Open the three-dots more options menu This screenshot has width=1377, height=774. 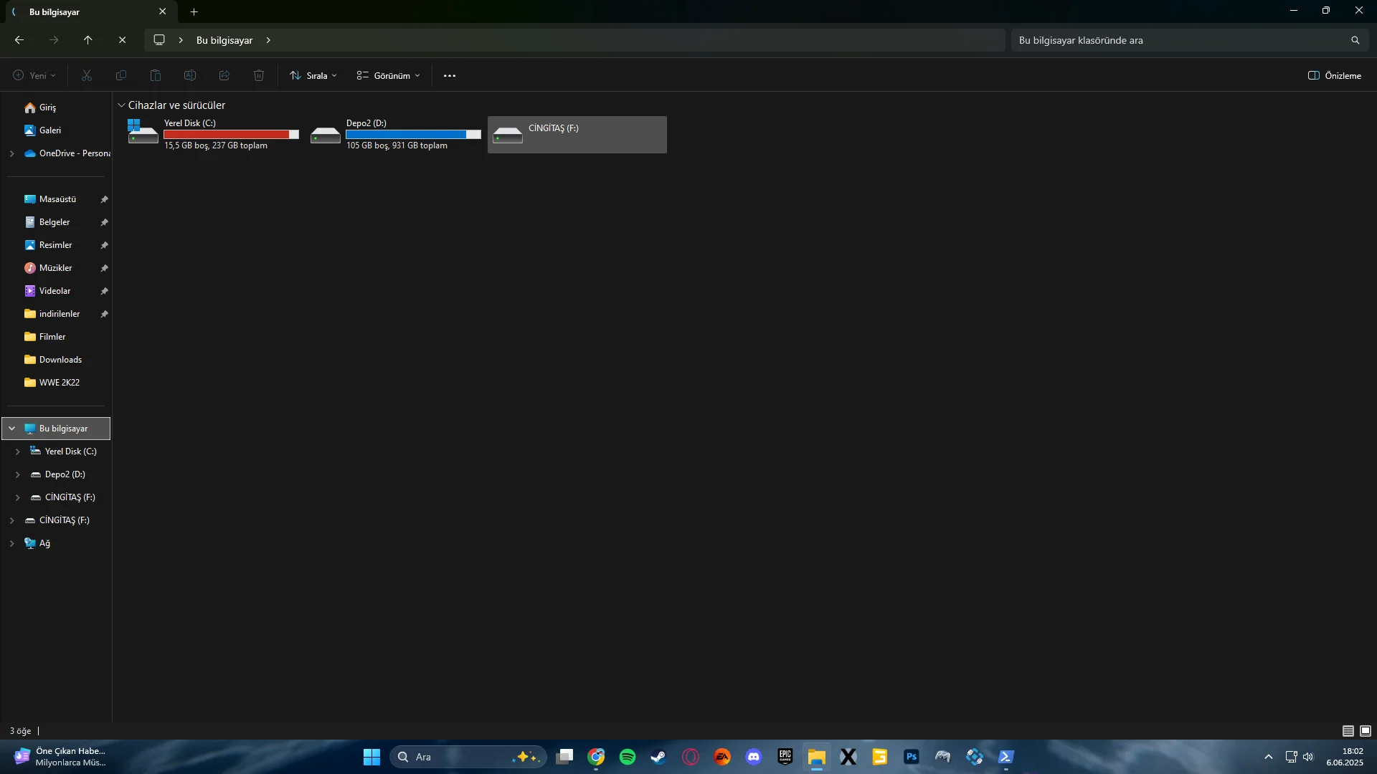click(450, 75)
